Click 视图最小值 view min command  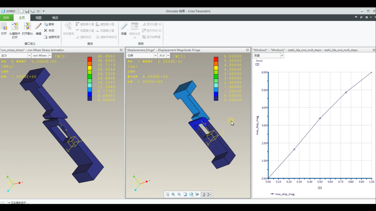click(105, 31)
